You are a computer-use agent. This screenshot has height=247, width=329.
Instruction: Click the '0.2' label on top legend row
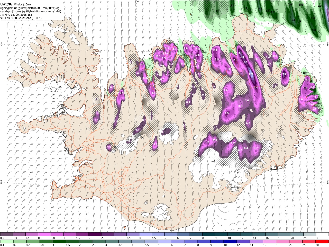(x=2, y=238)
